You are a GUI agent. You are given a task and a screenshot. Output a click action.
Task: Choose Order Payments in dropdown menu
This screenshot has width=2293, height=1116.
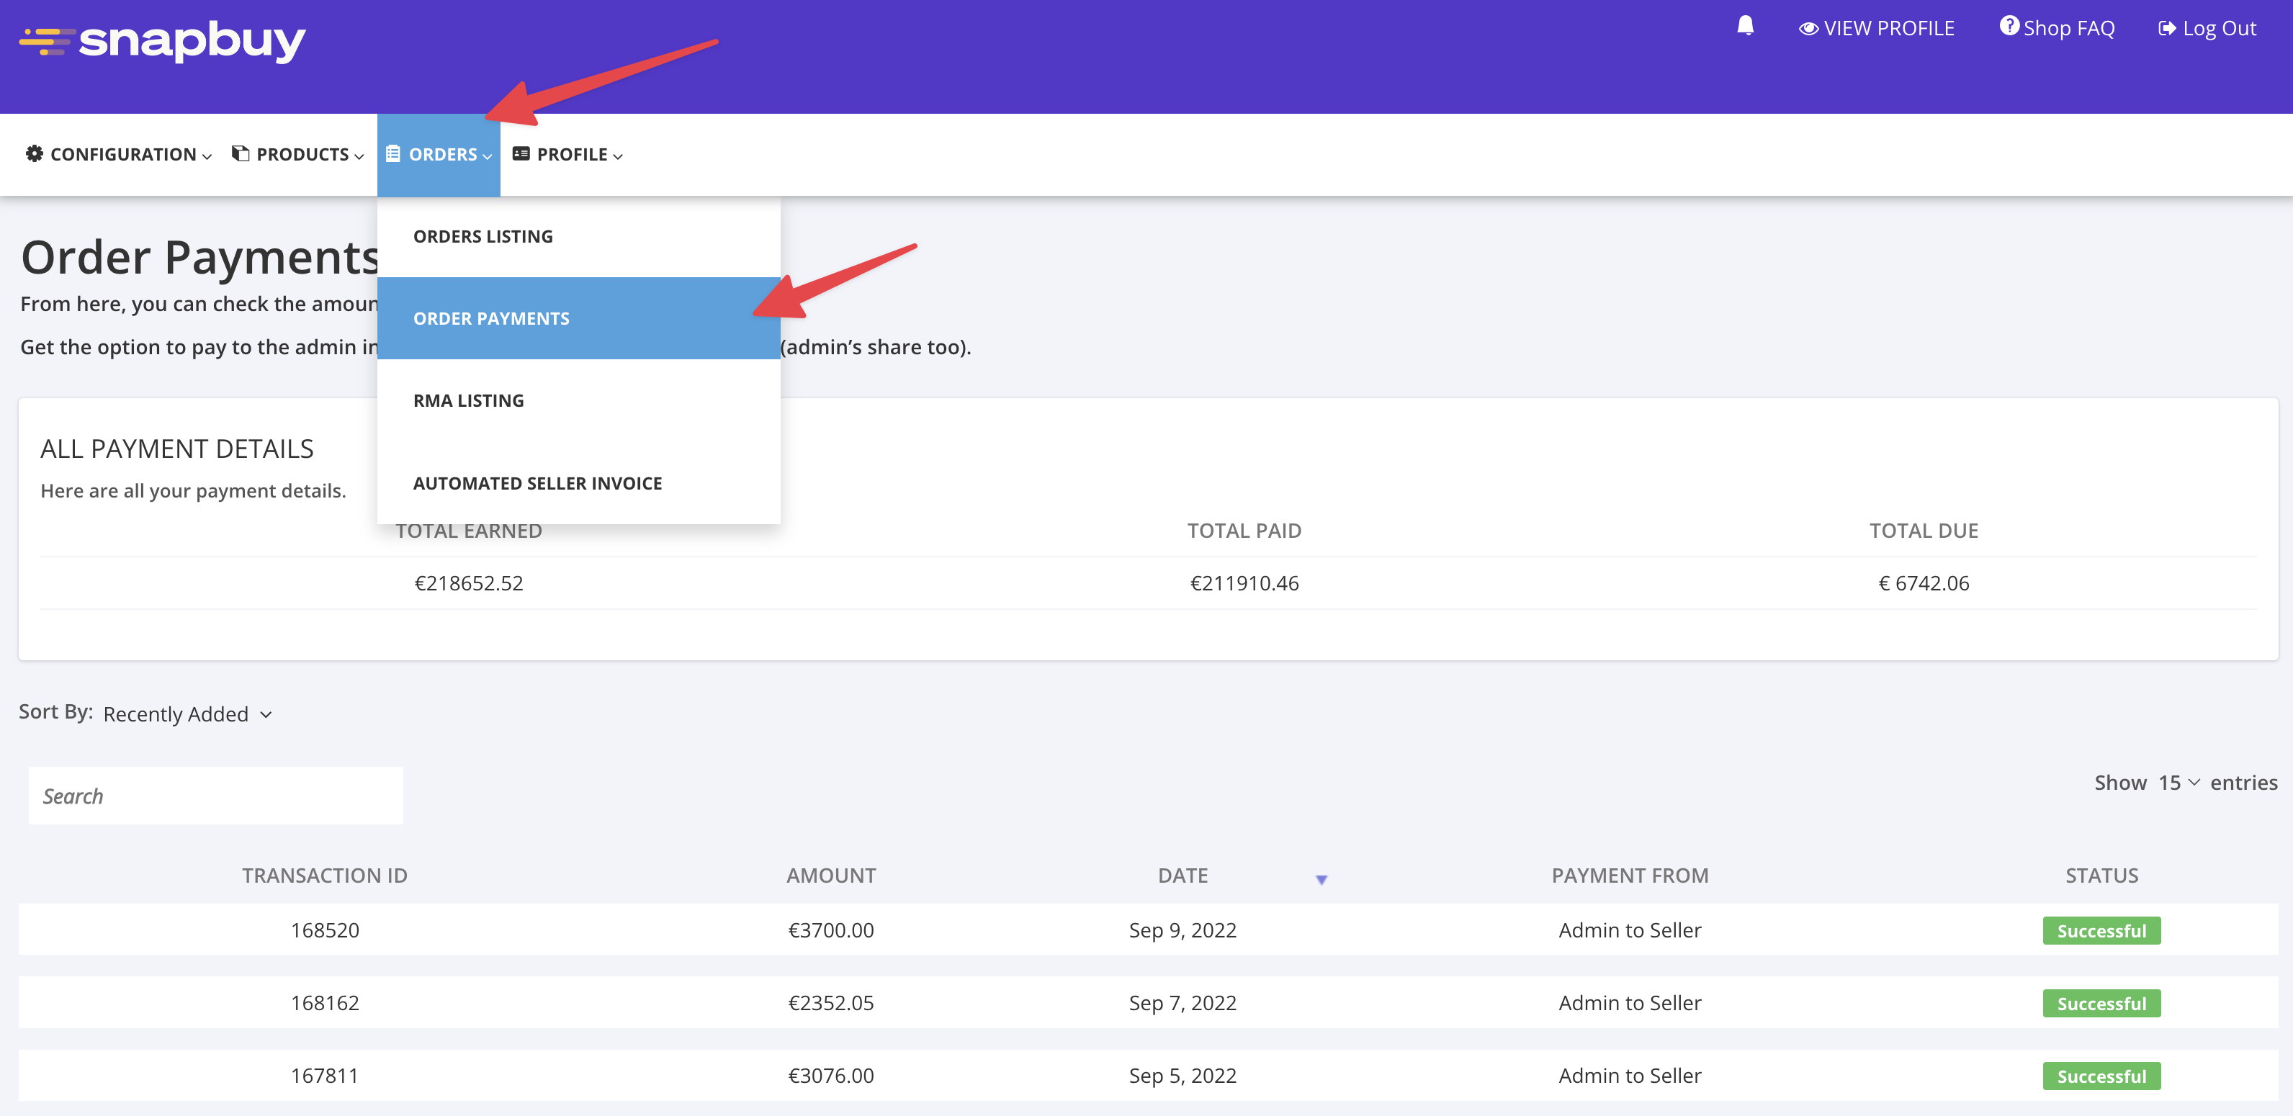tap(490, 318)
